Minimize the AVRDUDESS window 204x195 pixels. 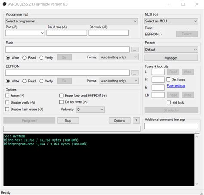pos(170,4)
